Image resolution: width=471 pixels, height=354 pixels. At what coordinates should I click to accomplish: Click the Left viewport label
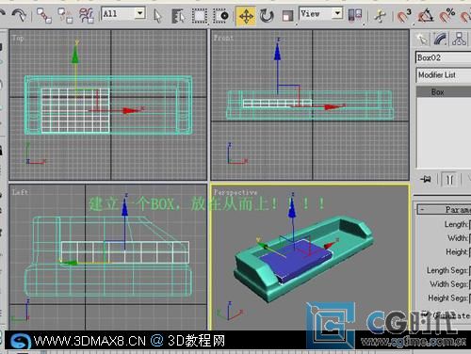[20, 192]
